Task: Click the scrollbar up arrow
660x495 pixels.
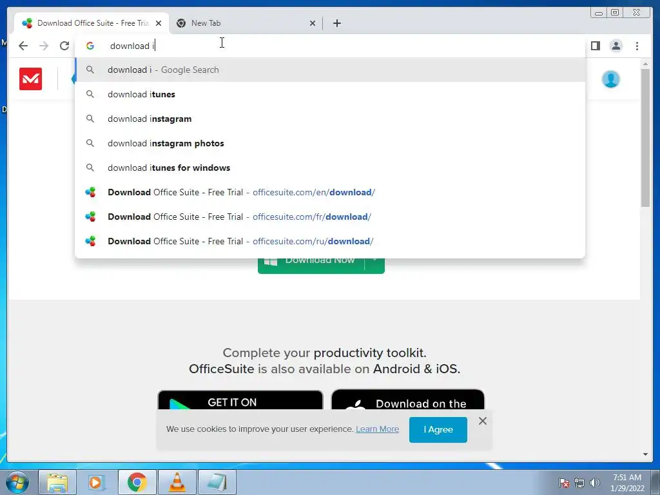Action: click(x=645, y=64)
